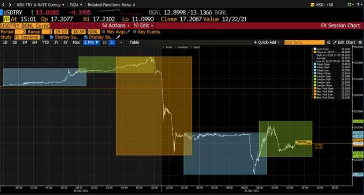Click the Track option above chart
Screen dimensions: 364x195
click(168, 47)
